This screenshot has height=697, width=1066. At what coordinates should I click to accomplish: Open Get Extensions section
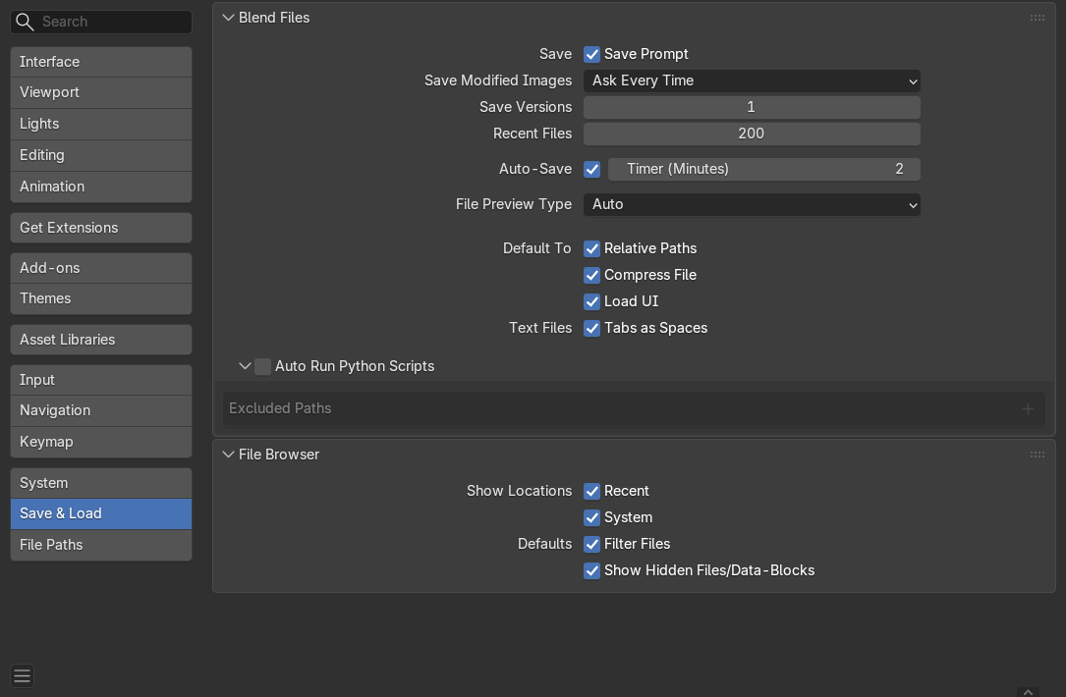pyautogui.click(x=101, y=228)
